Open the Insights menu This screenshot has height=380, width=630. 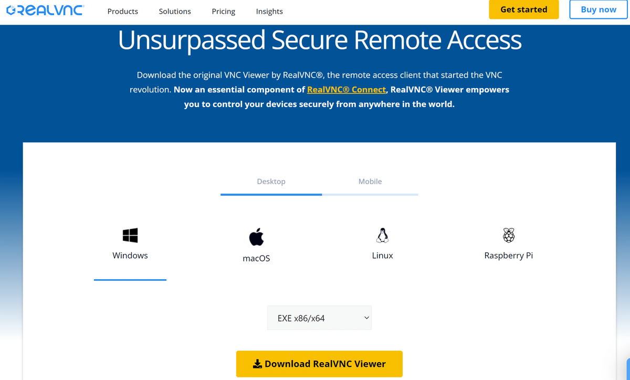[x=269, y=11]
